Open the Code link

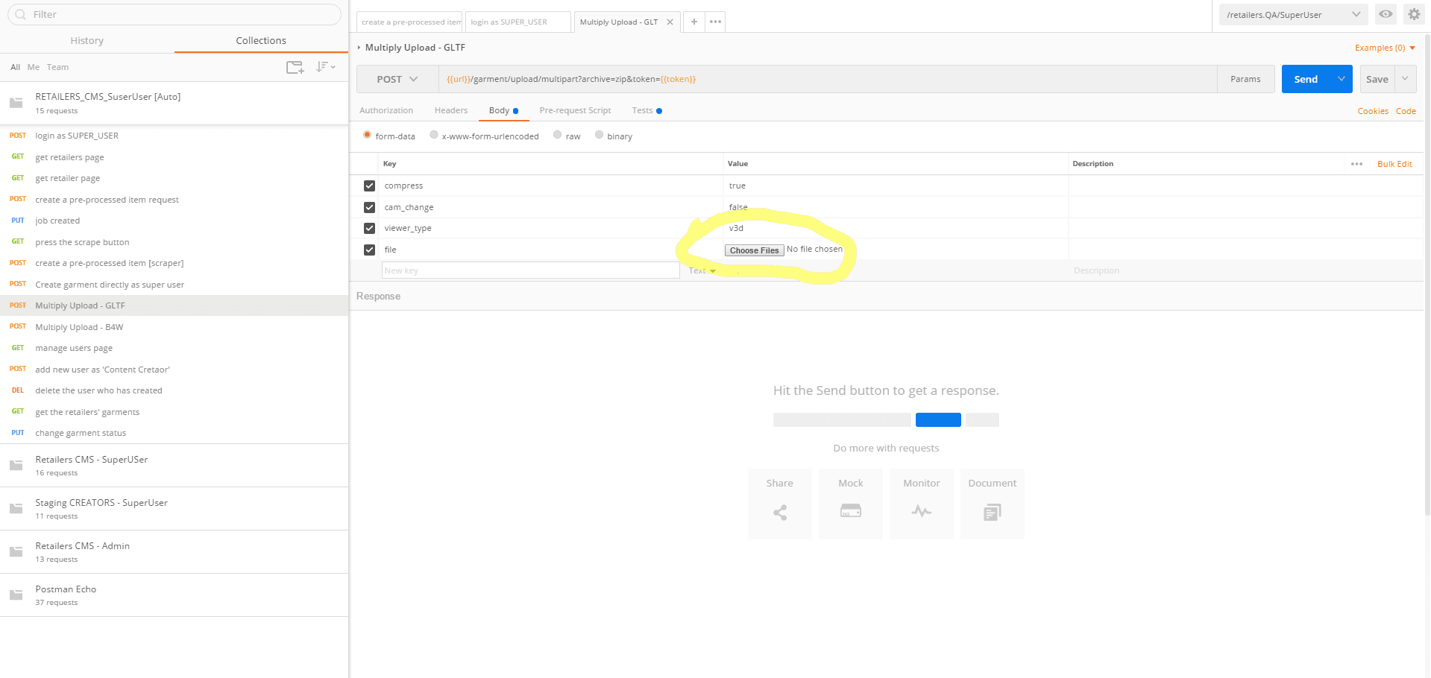coord(1406,111)
